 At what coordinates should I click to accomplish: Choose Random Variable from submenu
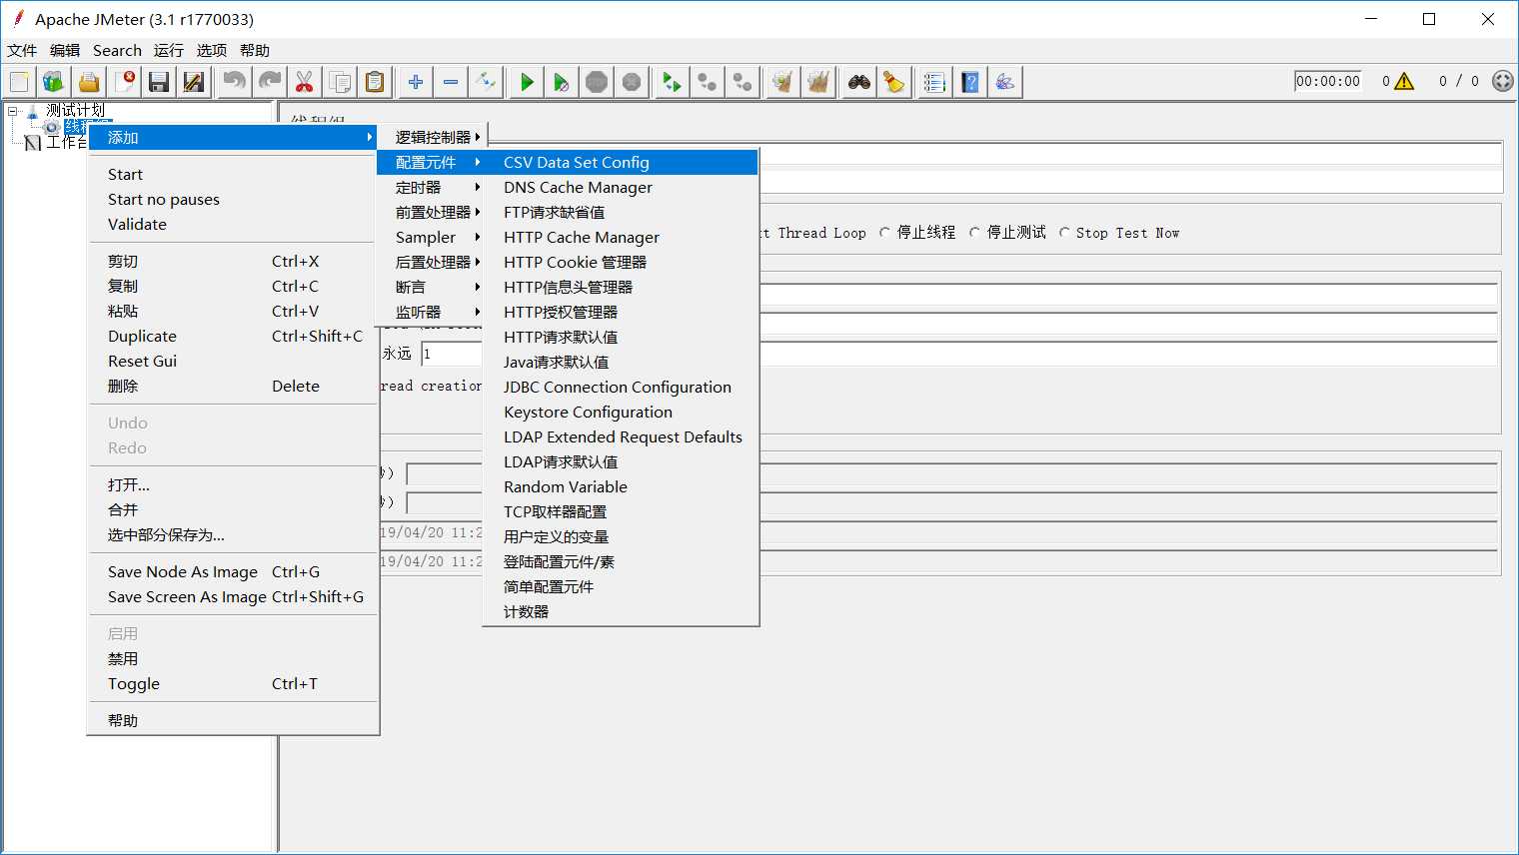click(621, 486)
